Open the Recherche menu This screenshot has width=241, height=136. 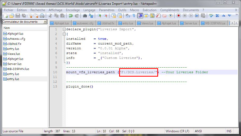coord(38,10)
